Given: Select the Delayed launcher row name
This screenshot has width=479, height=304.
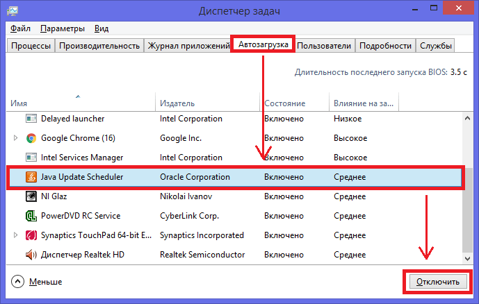Looking at the screenshot, I should click(x=73, y=119).
